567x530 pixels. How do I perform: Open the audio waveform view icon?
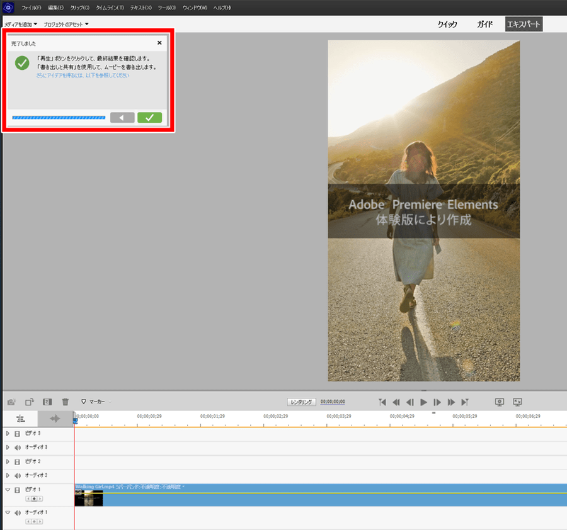tap(55, 419)
